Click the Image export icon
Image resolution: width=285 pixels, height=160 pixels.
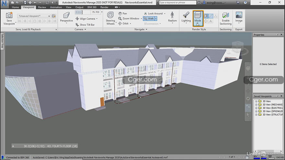click(239, 15)
